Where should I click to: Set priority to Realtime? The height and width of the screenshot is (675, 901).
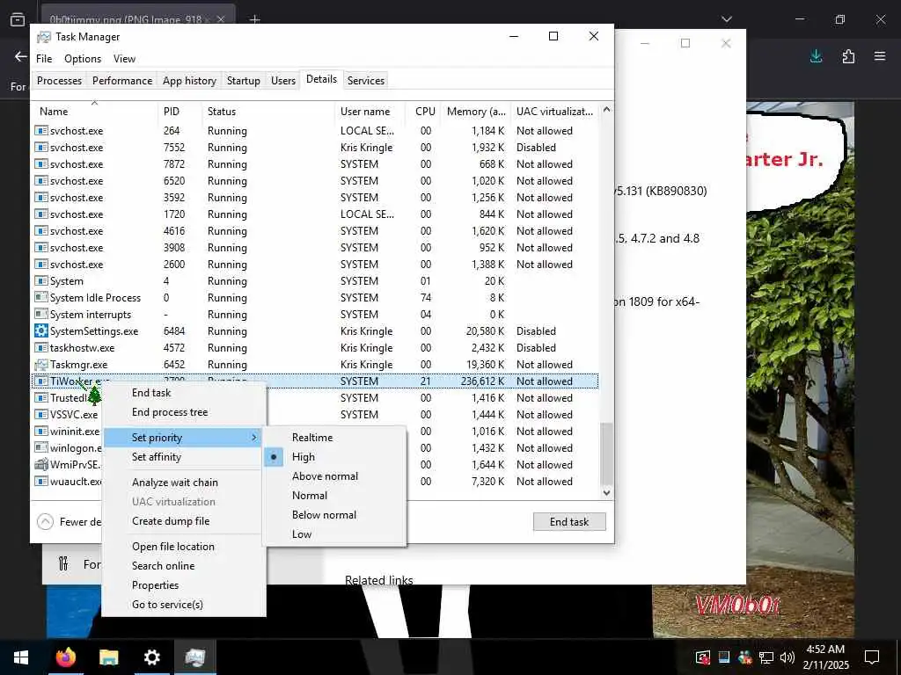pos(333,438)
